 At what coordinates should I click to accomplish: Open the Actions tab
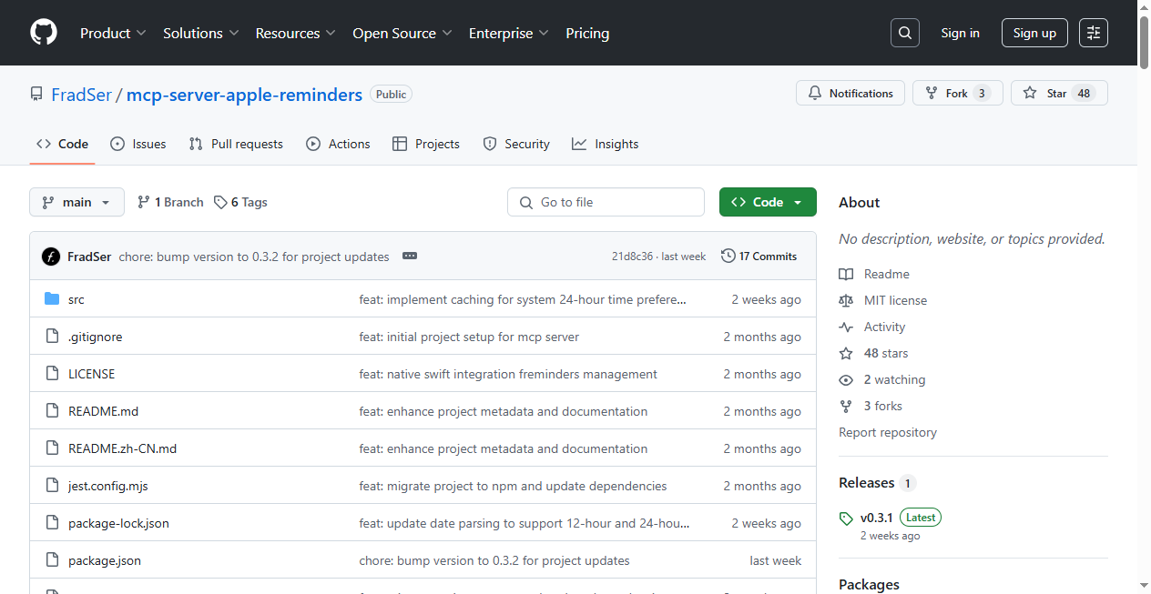click(x=338, y=144)
